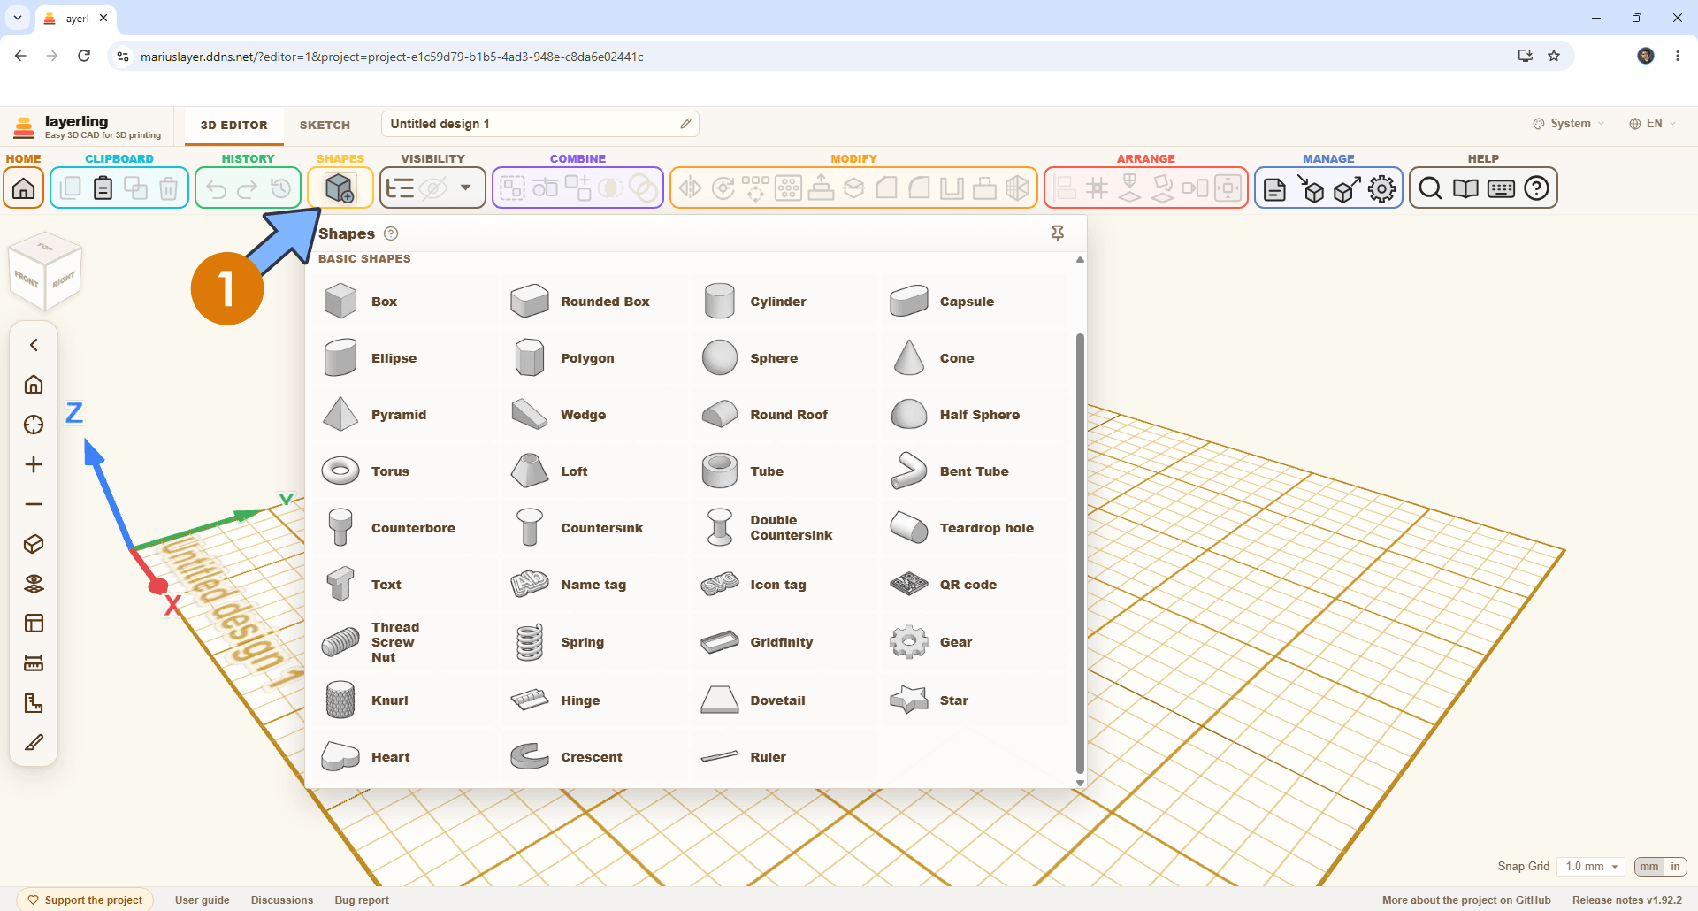Expand the System theme dropdown
Viewport: 1698px width, 911px height.
1568,124
